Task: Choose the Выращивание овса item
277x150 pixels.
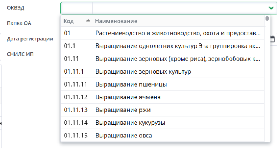Action: (x=163, y=136)
